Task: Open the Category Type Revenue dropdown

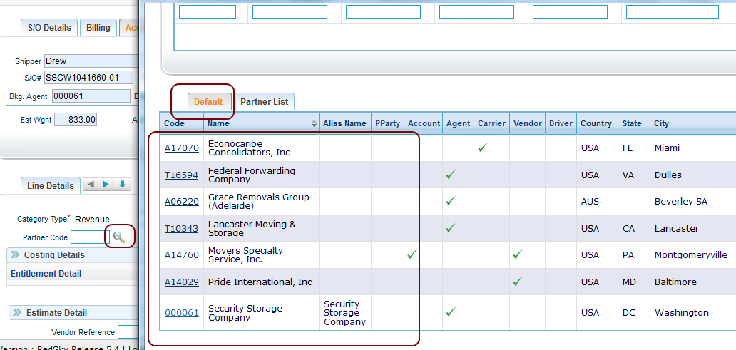Action: pyautogui.click(x=105, y=219)
